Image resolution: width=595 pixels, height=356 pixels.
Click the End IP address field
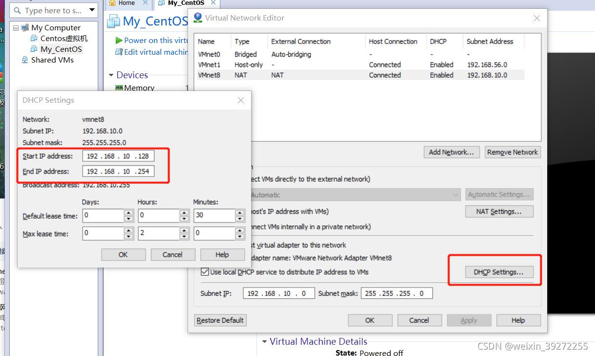[x=119, y=171]
